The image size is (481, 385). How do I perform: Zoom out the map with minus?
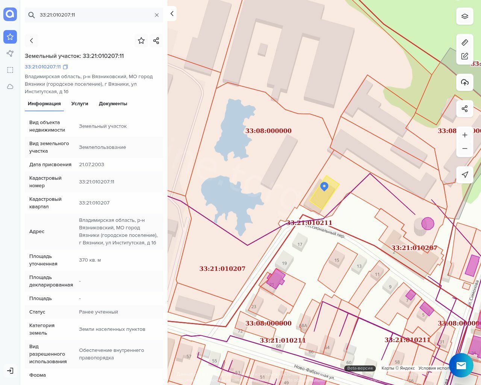coord(464,149)
